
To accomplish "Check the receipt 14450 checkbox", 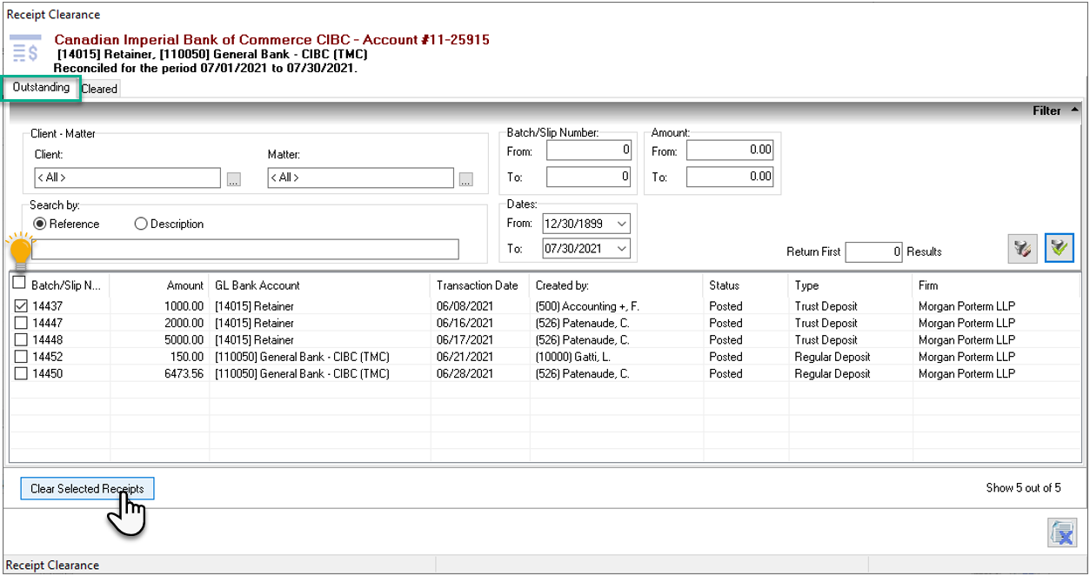I will tap(21, 374).
